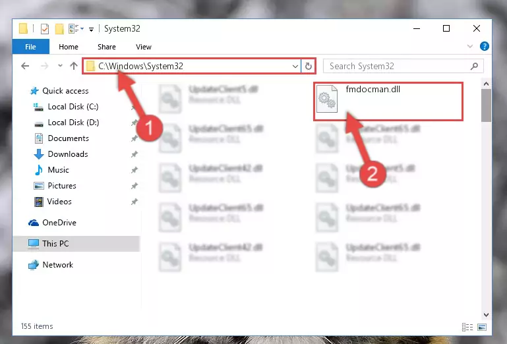Expand the address bar history dropdown
Image resolution: width=507 pixels, height=344 pixels.
(x=295, y=67)
